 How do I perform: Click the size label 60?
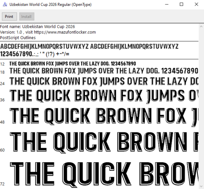tap(2, 150)
